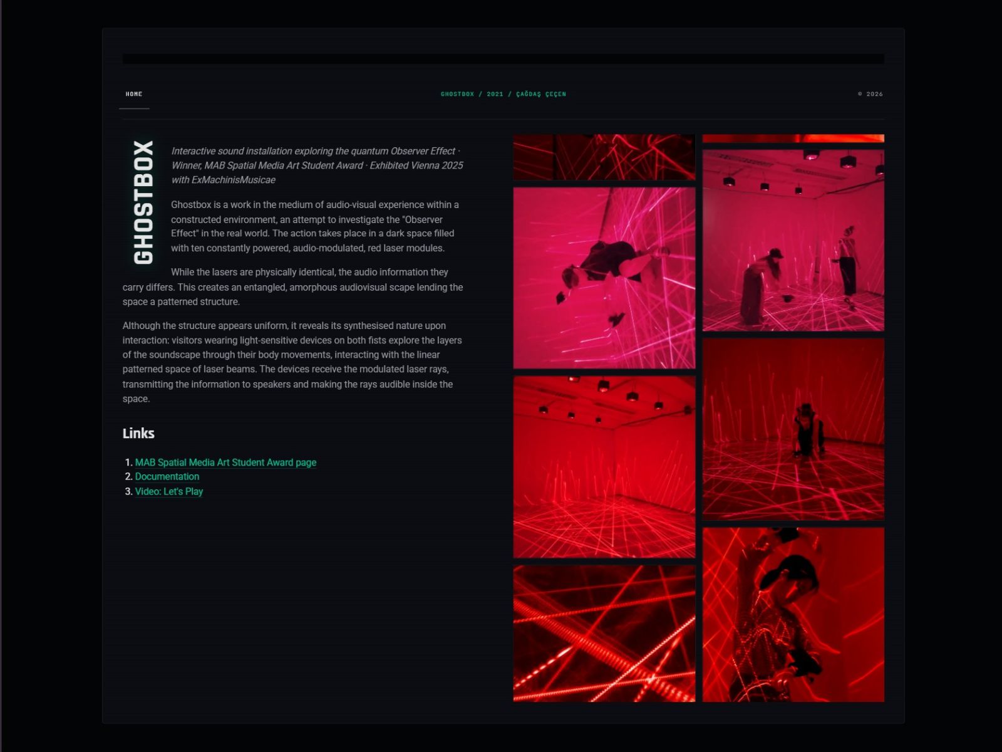Open the Video: Let's Play link
This screenshot has height=752, width=1002.
(x=169, y=491)
